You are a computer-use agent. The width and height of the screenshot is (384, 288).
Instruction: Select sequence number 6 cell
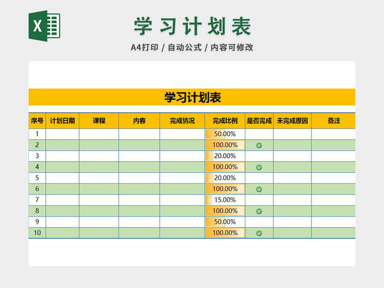point(37,189)
